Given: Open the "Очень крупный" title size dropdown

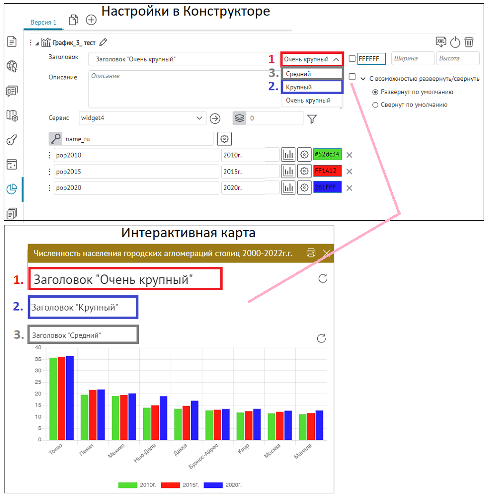Looking at the screenshot, I should tap(312, 59).
